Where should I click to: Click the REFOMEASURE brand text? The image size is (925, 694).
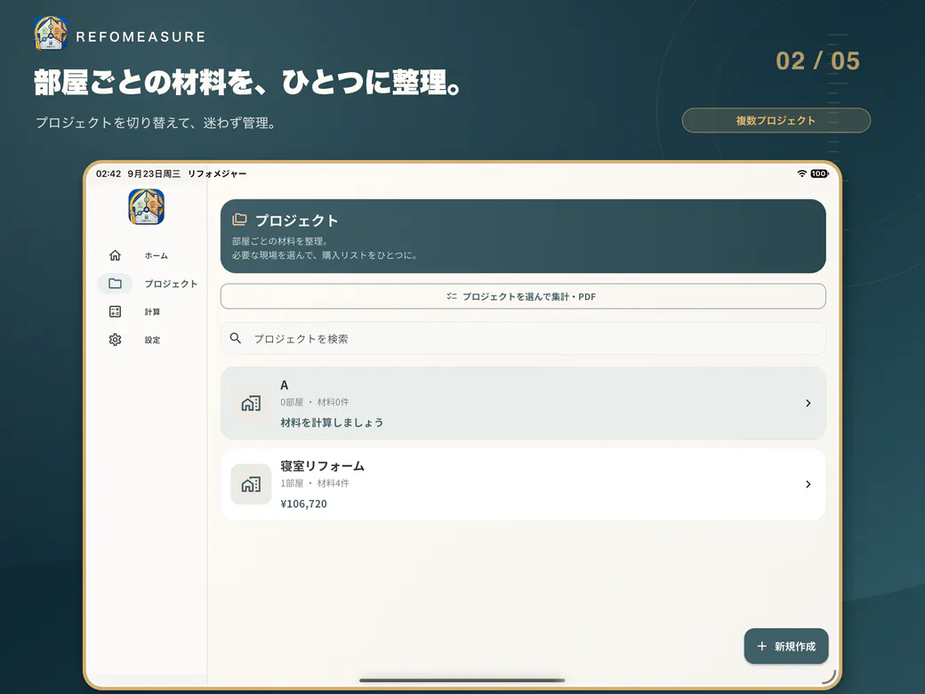(x=141, y=36)
